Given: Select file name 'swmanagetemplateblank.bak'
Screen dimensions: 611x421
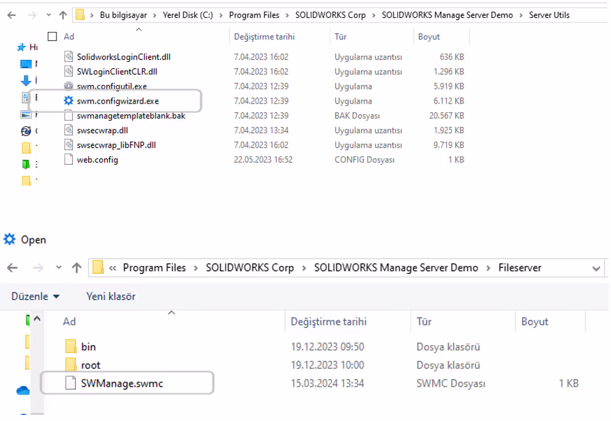Looking at the screenshot, I should (x=131, y=116).
